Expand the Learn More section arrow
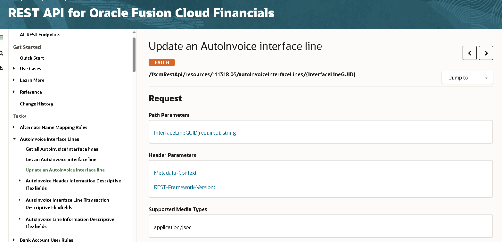 click(14, 80)
